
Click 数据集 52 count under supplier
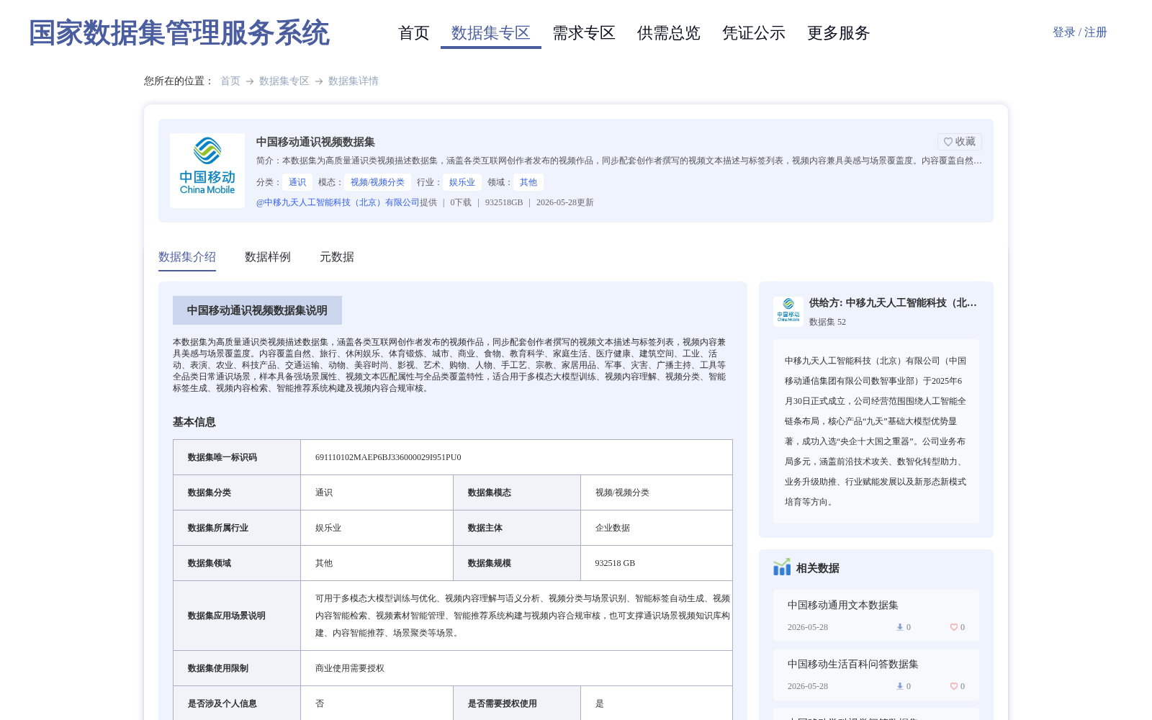(827, 322)
